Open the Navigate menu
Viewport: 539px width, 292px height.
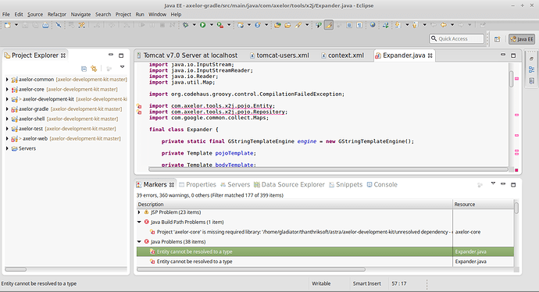[x=80, y=14]
